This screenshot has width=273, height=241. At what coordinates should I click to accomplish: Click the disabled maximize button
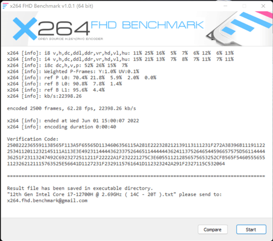244,6
